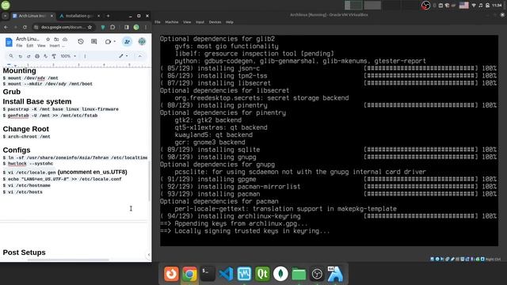Open the green shield extension icon
The image size is (507, 285).
[103, 28]
